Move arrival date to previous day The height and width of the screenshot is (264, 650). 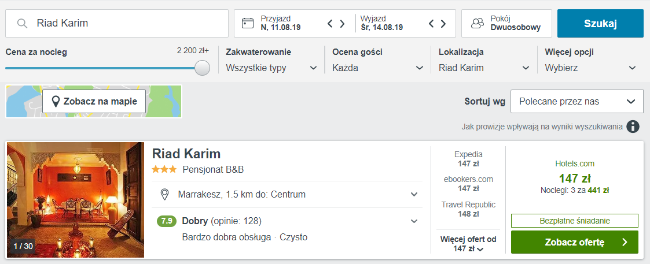tap(330, 24)
